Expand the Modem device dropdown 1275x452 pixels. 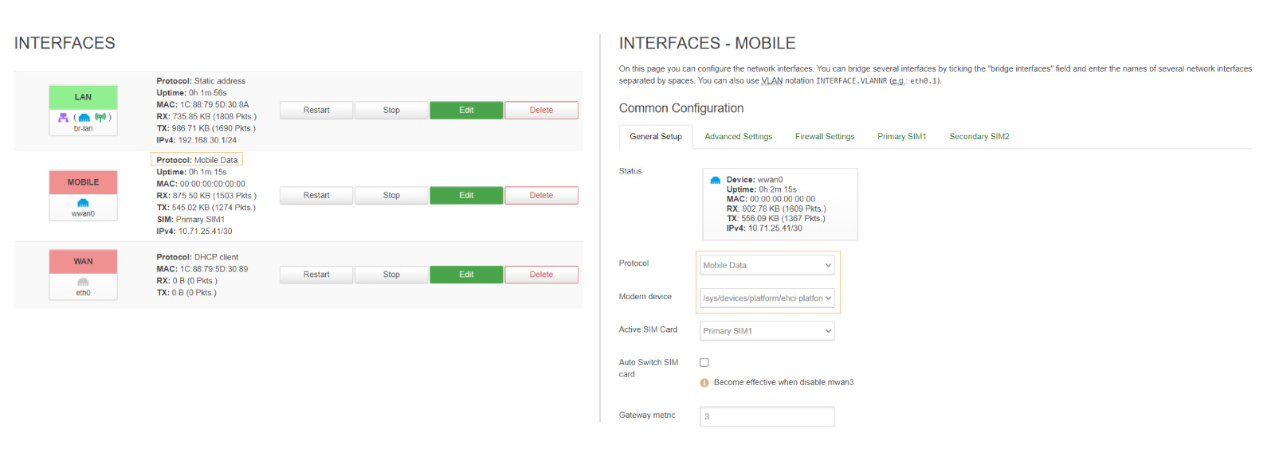pyautogui.click(x=767, y=298)
